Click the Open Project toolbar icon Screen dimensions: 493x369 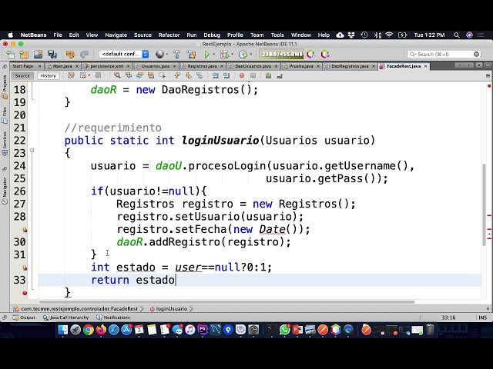point(38,55)
